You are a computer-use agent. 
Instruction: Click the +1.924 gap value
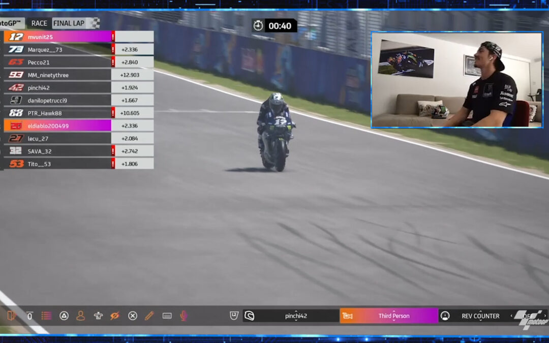point(130,87)
